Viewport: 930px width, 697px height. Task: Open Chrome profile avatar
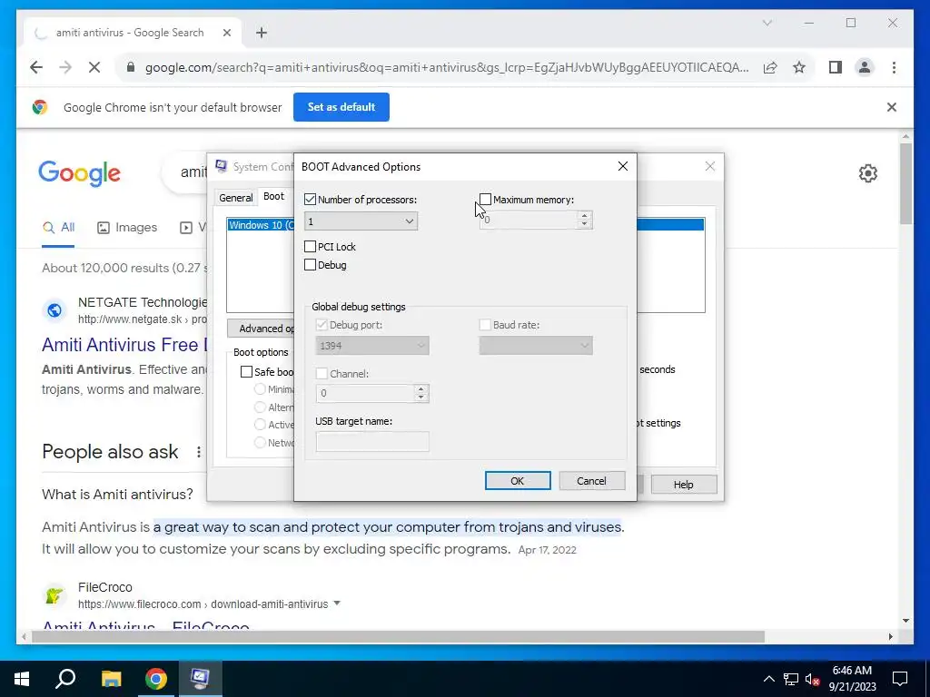pyautogui.click(x=865, y=67)
